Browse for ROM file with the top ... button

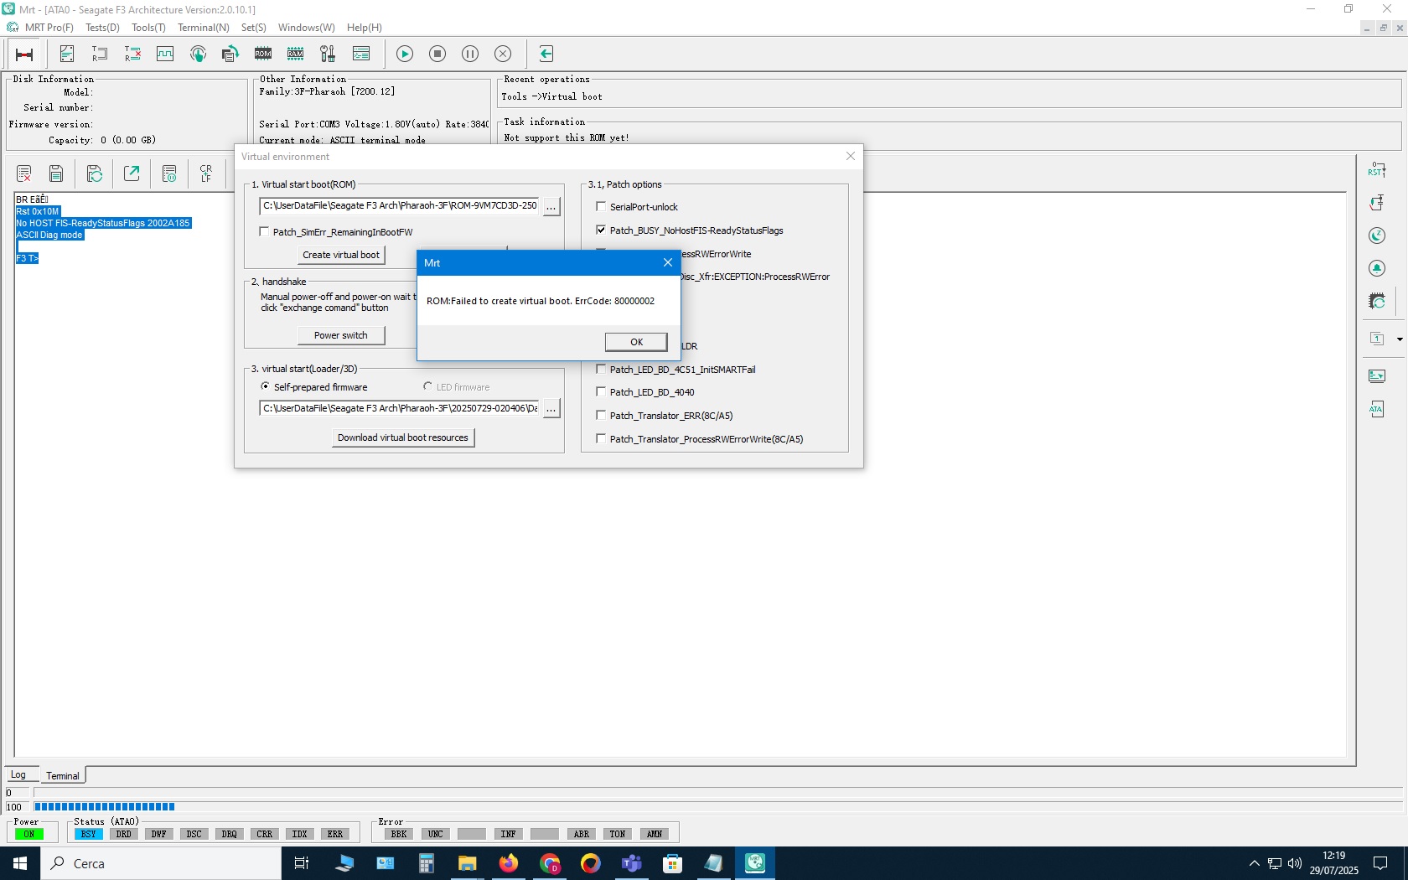pyautogui.click(x=551, y=206)
